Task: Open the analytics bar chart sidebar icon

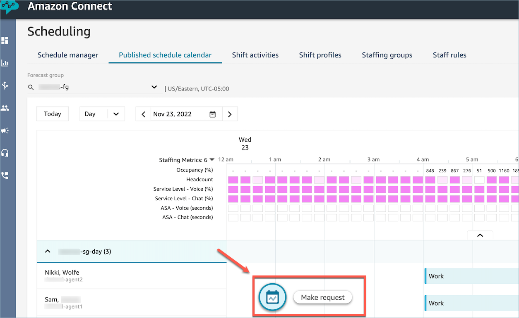Action: point(5,63)
